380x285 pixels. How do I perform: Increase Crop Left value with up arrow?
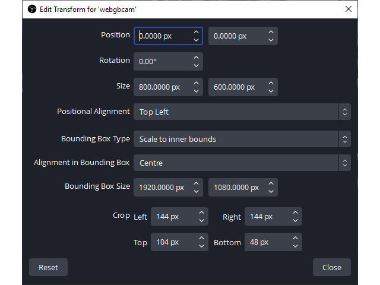click(x=201, y=213)
